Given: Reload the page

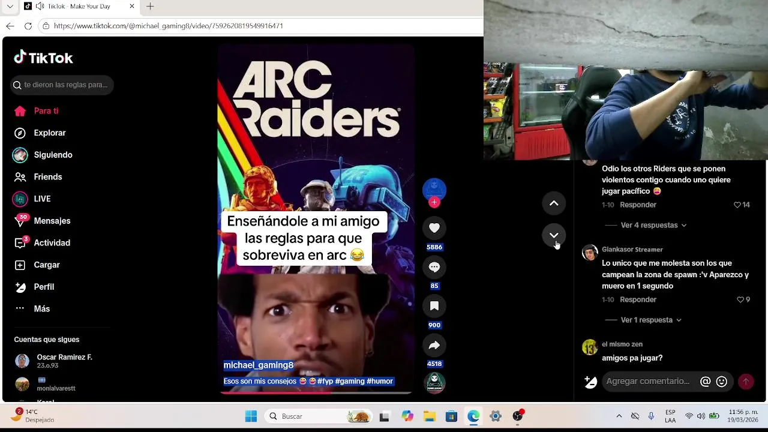Looking at the screenshot, I should pyautogui.click(x=28, y=26).
